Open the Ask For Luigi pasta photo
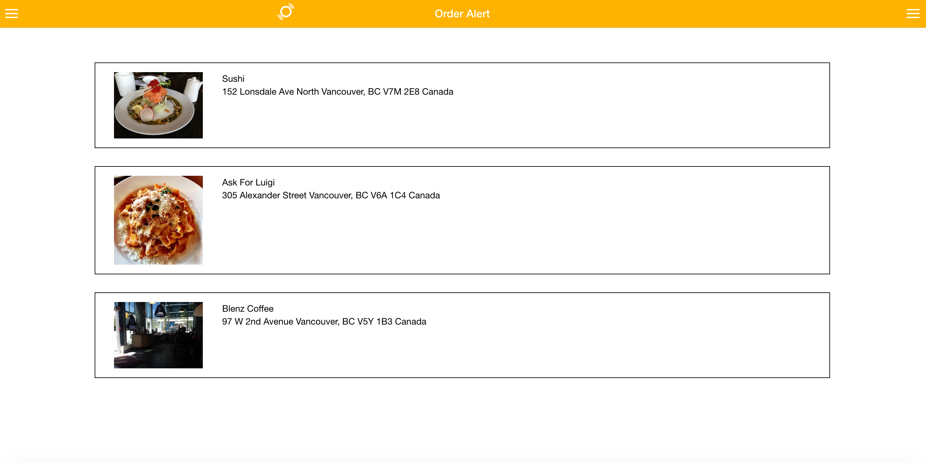Viewport: 926px width, 463px height. [158, 220]
